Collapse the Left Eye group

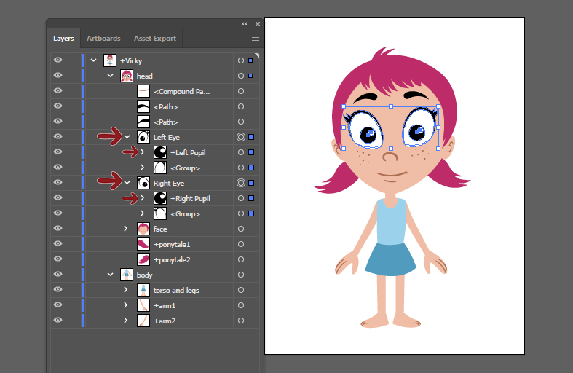point(127,137)
